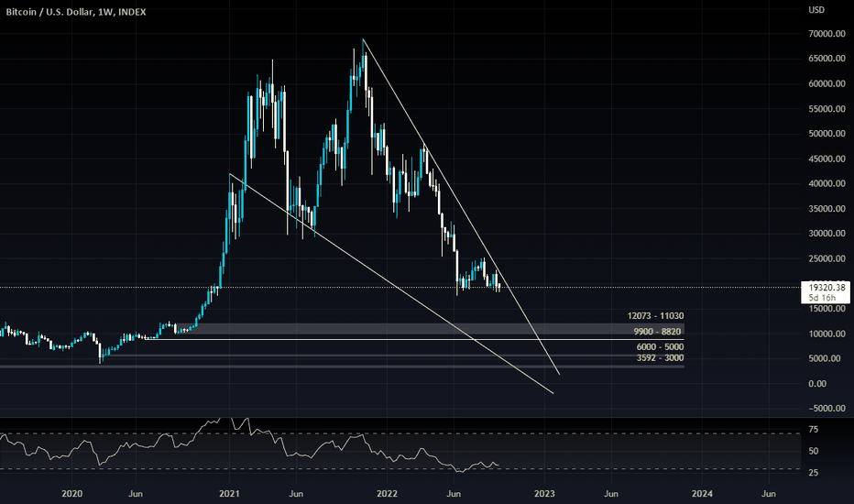Select the 3592 - 3000 zone label
Viewport: 854px width, 504px height.
[x=660, y=358]
